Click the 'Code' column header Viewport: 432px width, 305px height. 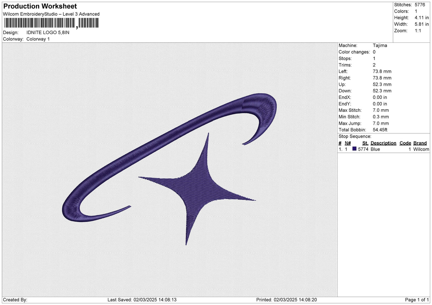click(x=405, y=143)
